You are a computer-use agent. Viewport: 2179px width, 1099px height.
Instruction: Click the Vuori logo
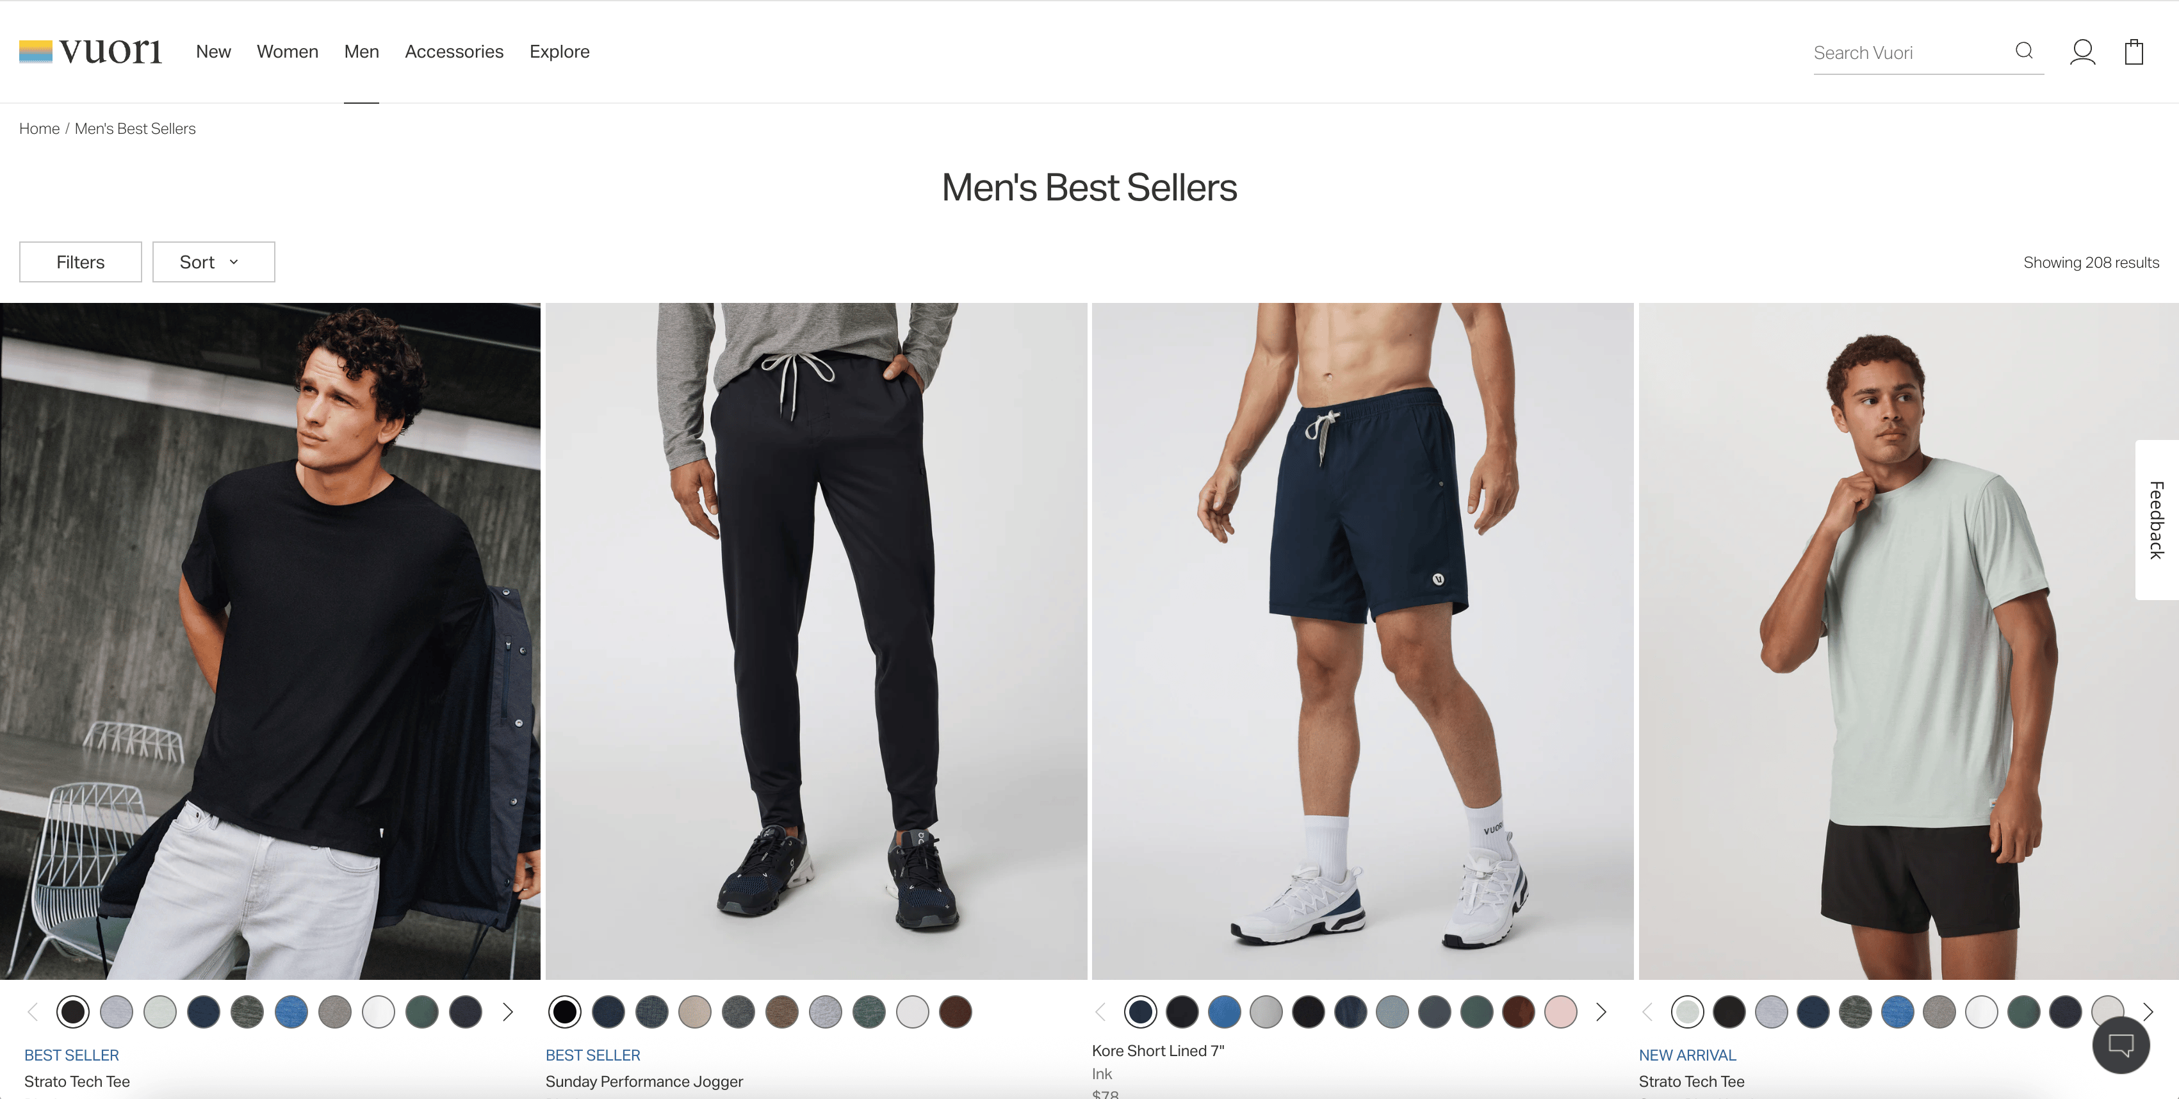coord(90,52)
